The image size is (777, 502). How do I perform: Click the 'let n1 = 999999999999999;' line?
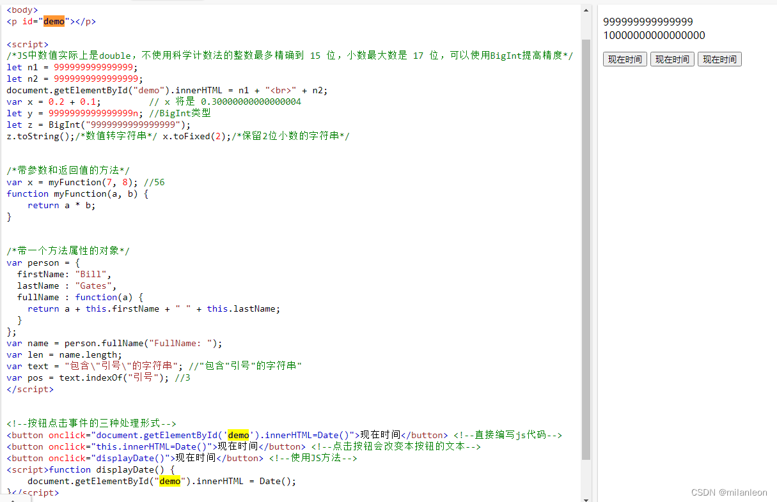pos(72,67)
